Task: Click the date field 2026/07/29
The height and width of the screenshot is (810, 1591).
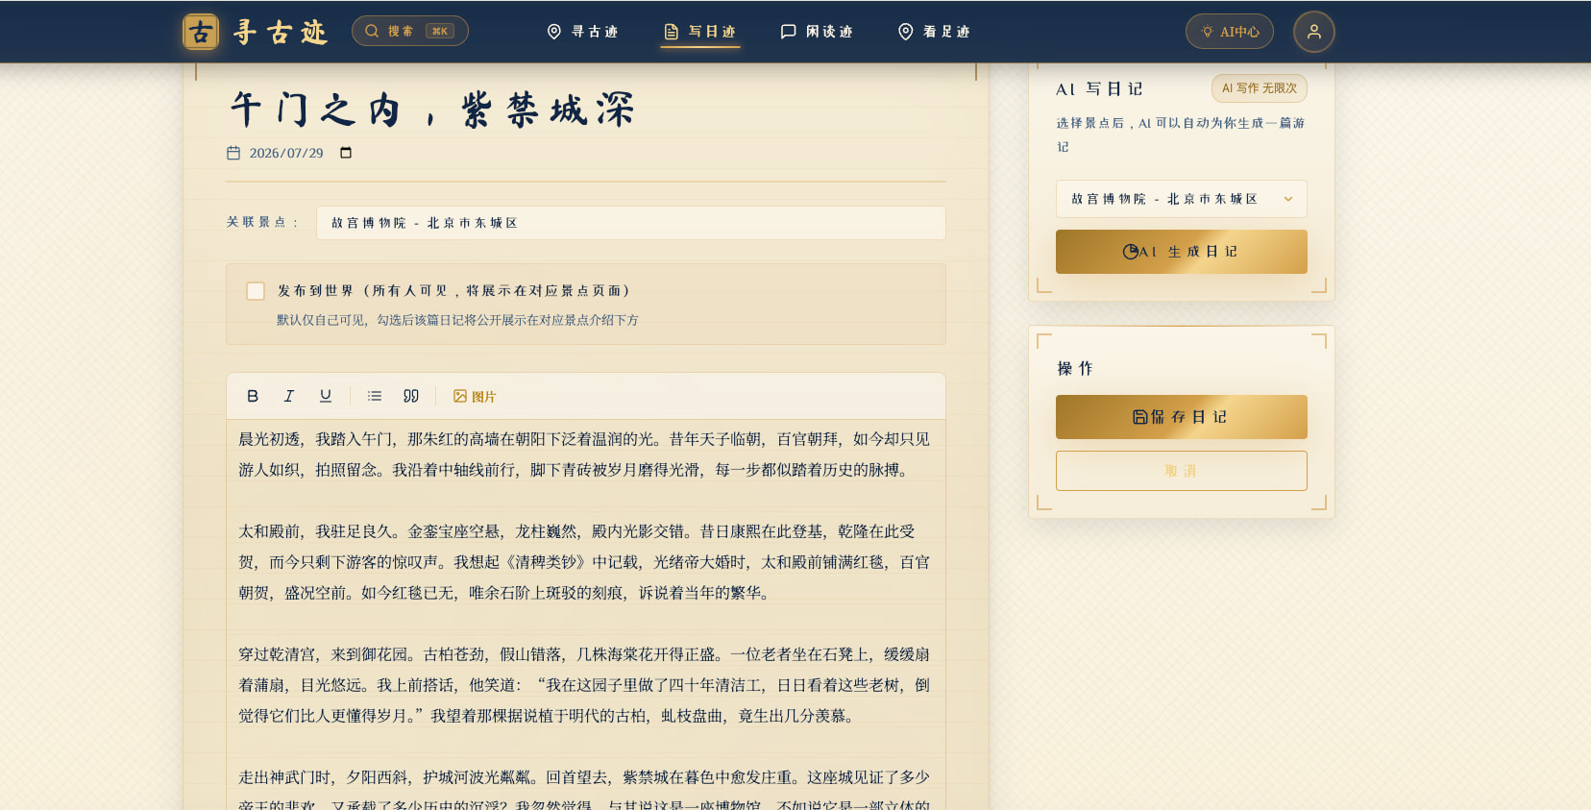Action: (x=286, y=153)
